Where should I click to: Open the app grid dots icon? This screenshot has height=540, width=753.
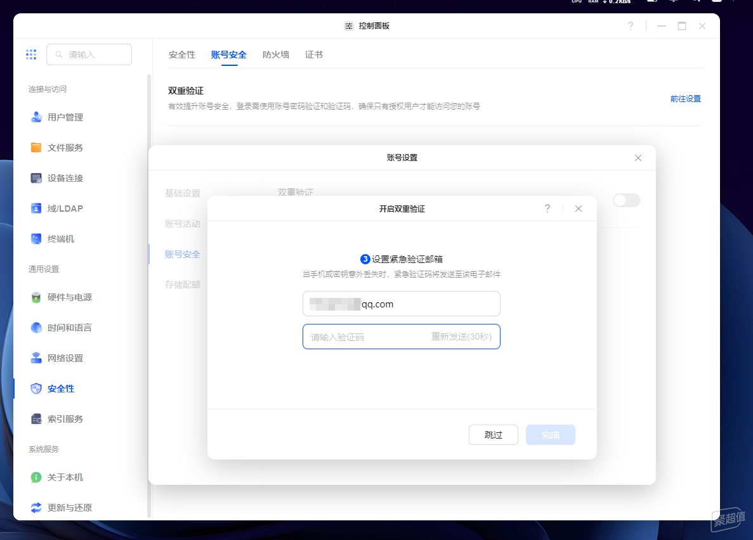pos(31,55)
